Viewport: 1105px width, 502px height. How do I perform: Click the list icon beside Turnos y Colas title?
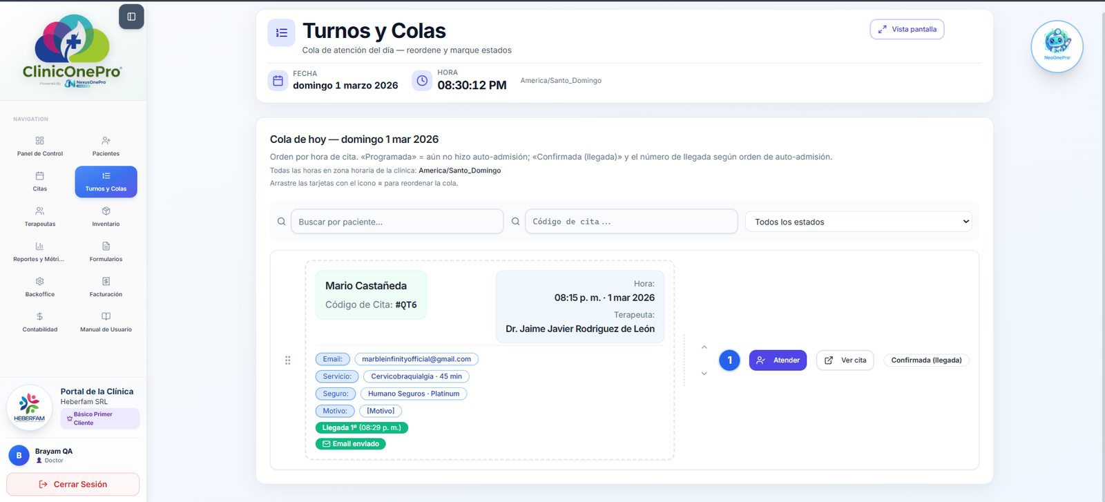pos(281,32)
